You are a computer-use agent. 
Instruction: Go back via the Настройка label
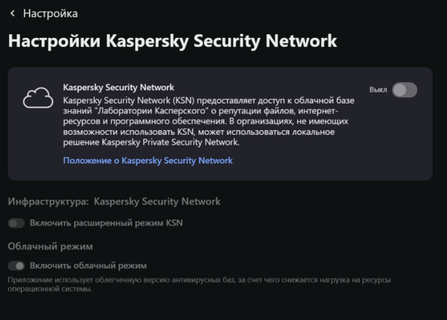tap(50, 13)
